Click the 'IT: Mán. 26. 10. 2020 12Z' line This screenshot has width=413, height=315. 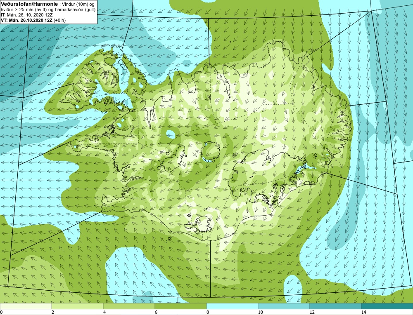(x=26, y=15)
